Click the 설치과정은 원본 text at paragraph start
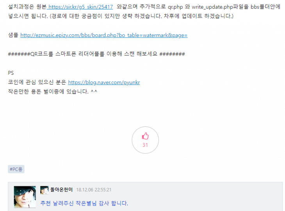The image size is (285, 211). point(27,7)
